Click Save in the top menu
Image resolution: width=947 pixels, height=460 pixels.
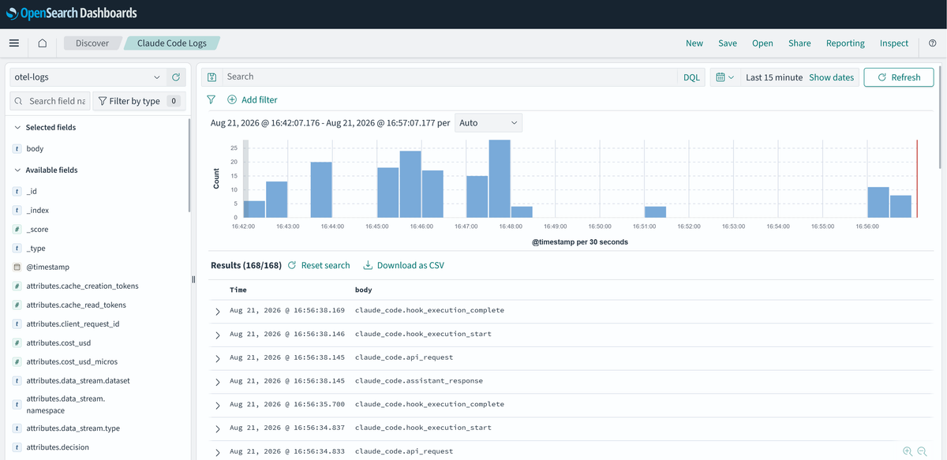(x=728, y=43)
